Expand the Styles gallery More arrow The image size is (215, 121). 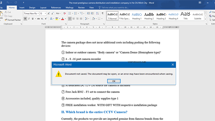click(x=205, y=19)
